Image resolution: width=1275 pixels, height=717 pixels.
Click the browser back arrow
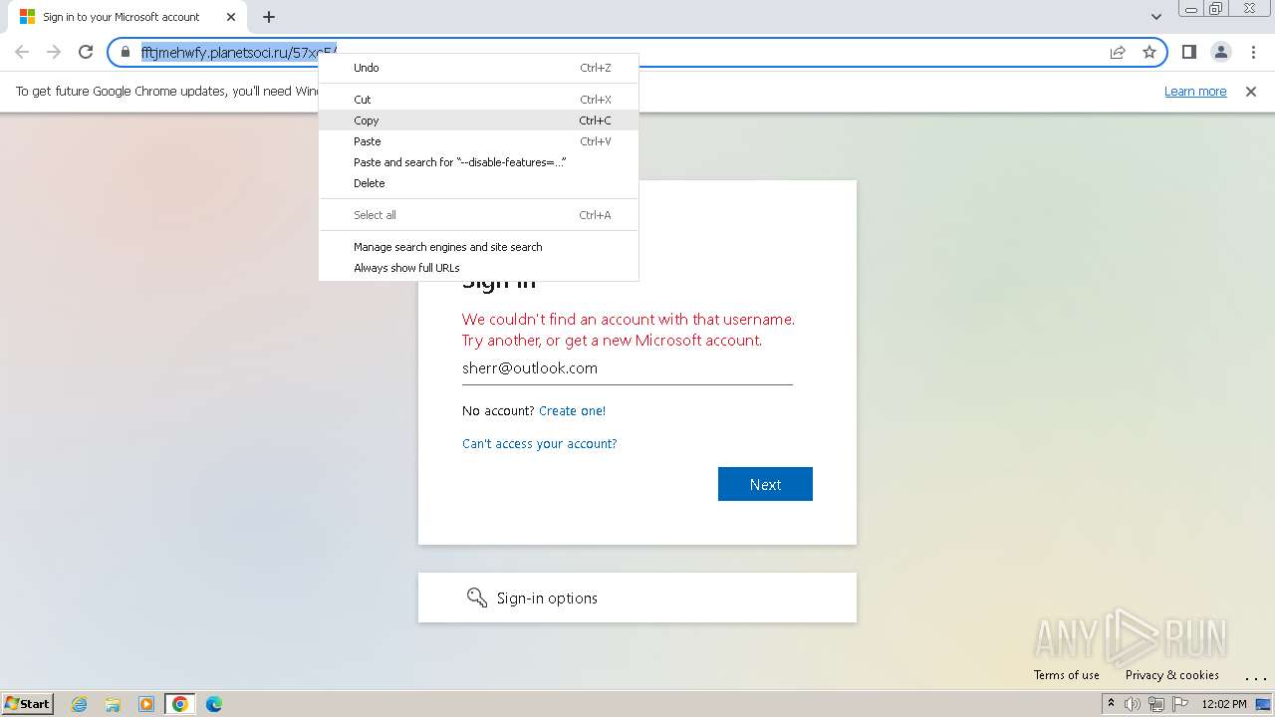coord(22,52)
